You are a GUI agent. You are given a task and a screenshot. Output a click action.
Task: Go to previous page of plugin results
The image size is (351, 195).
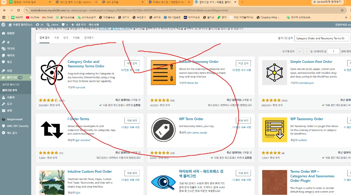pos(306,51)
